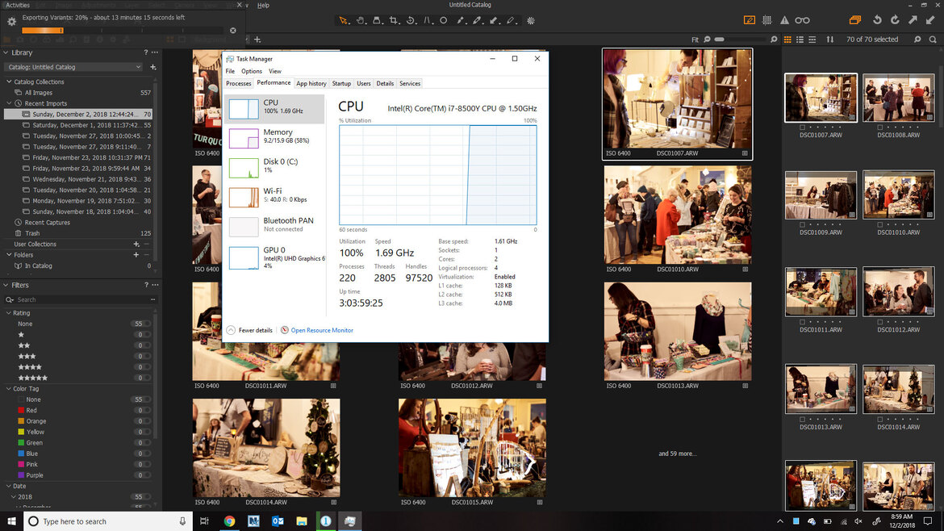Tick the checkbox under DSC01012.ARW thumbnail
The image size is (944, 531).
click(x=880, y=322)
